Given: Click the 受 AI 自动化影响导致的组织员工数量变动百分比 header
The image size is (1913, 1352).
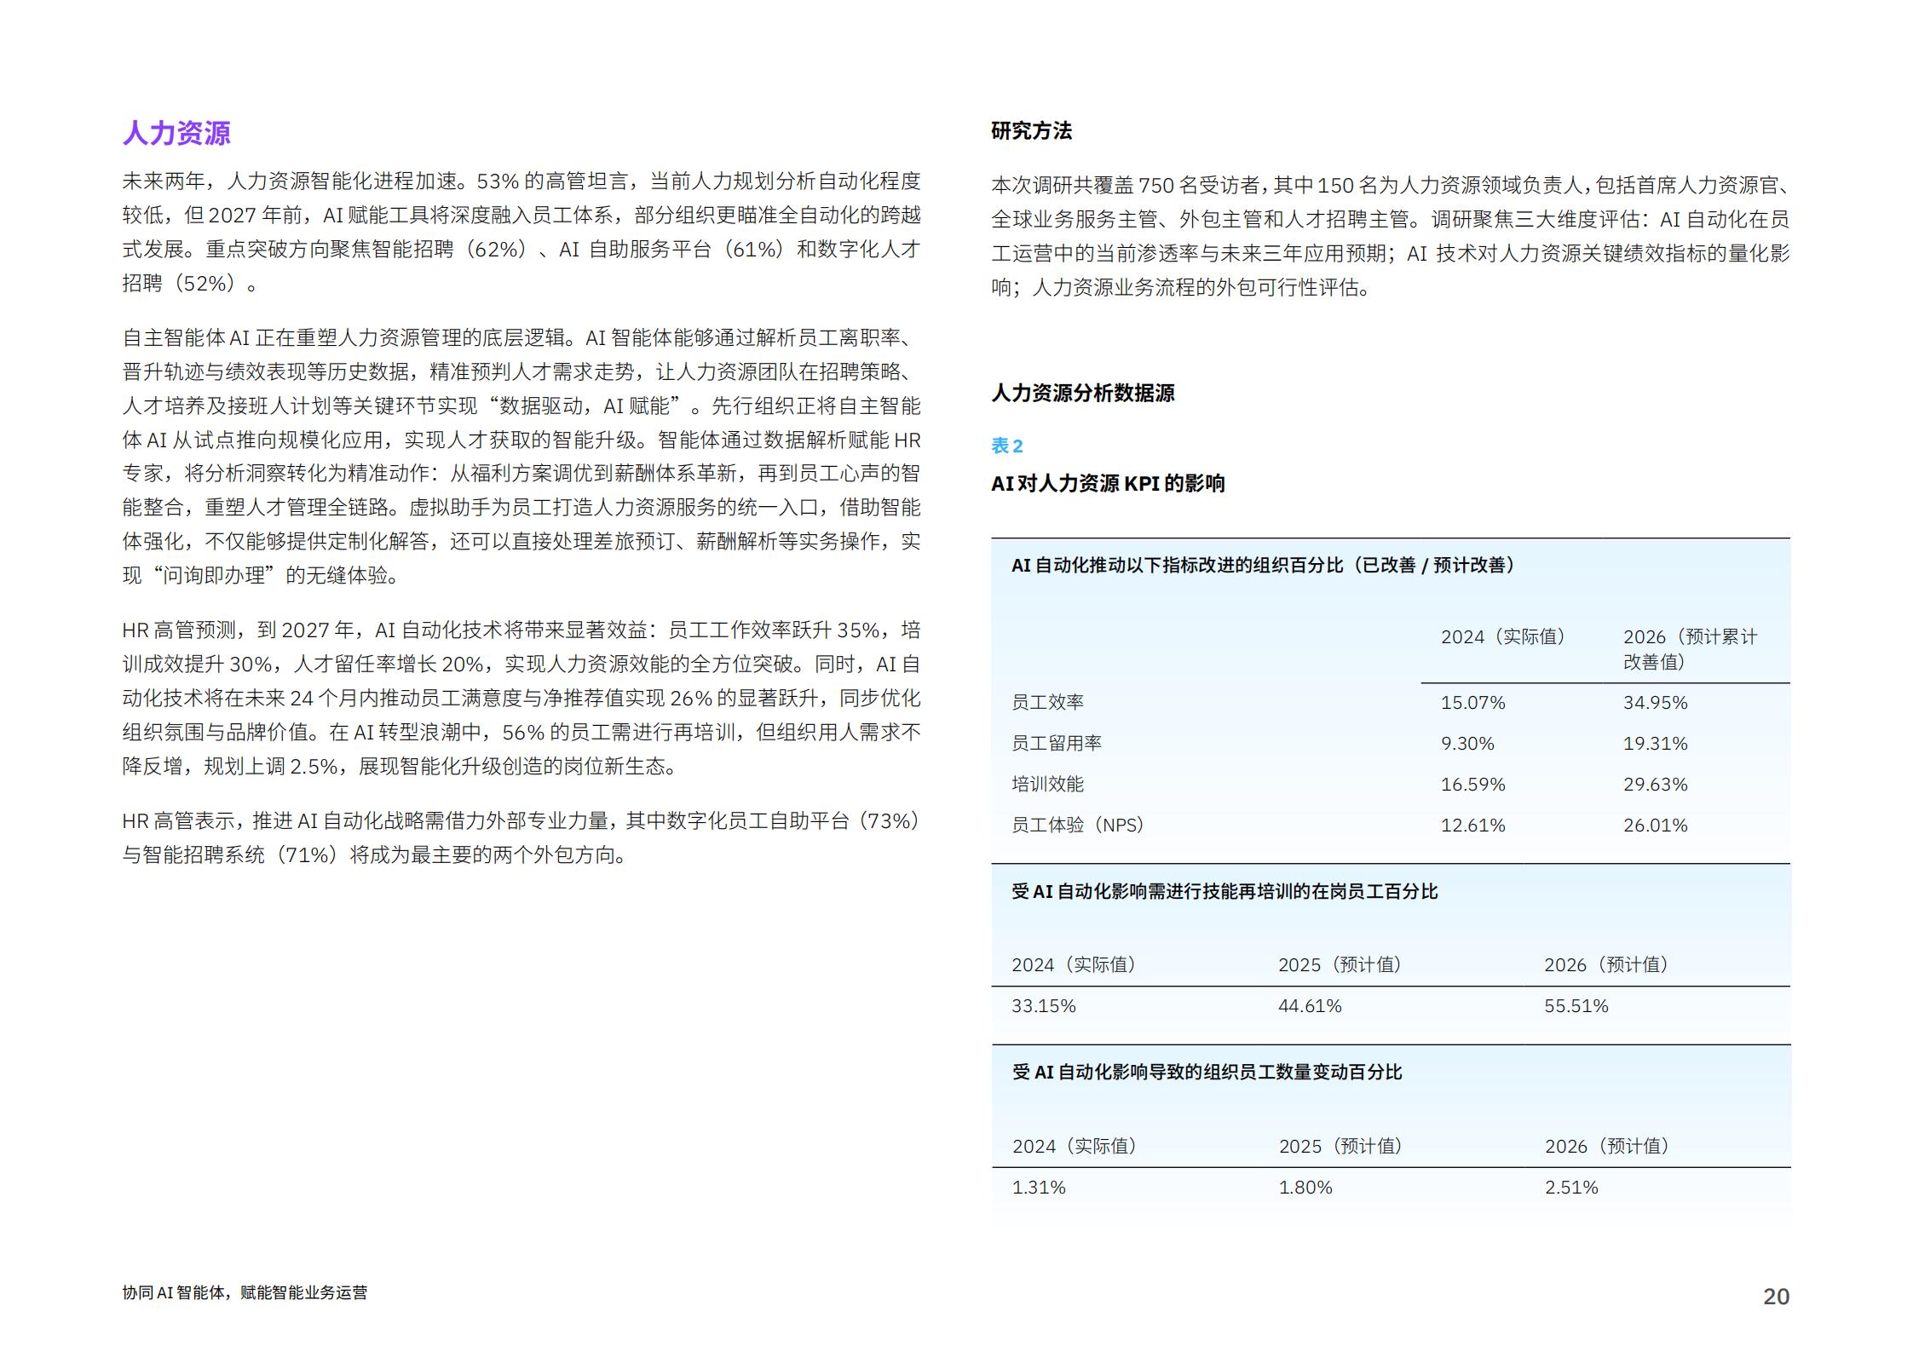Looking at the screenshot, I should pos(1207,1073).
